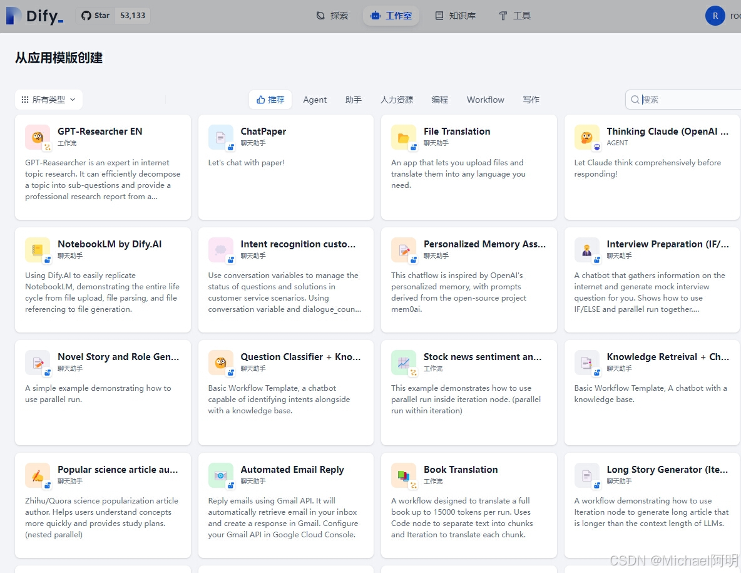Open the Novel Story and Role Gen... title
741x573 pixels.
pos(118,357)
